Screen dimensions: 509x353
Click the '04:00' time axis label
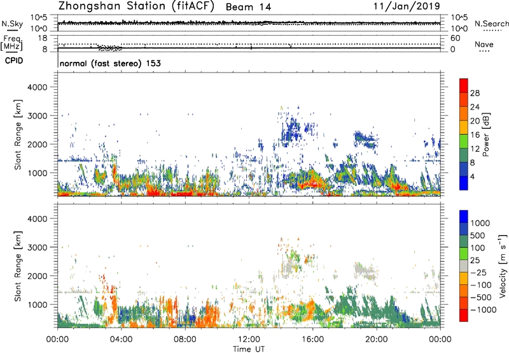point(121,340)
